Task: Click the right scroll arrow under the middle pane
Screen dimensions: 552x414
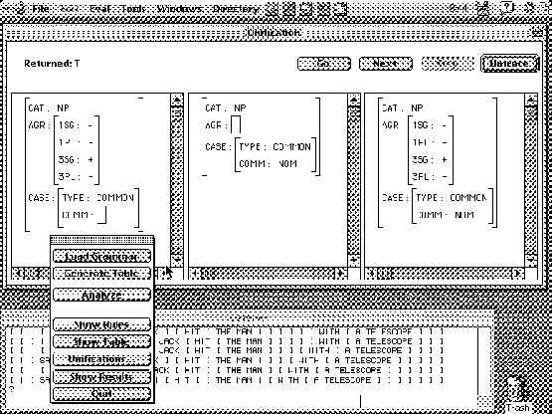Action: point(340,273)
